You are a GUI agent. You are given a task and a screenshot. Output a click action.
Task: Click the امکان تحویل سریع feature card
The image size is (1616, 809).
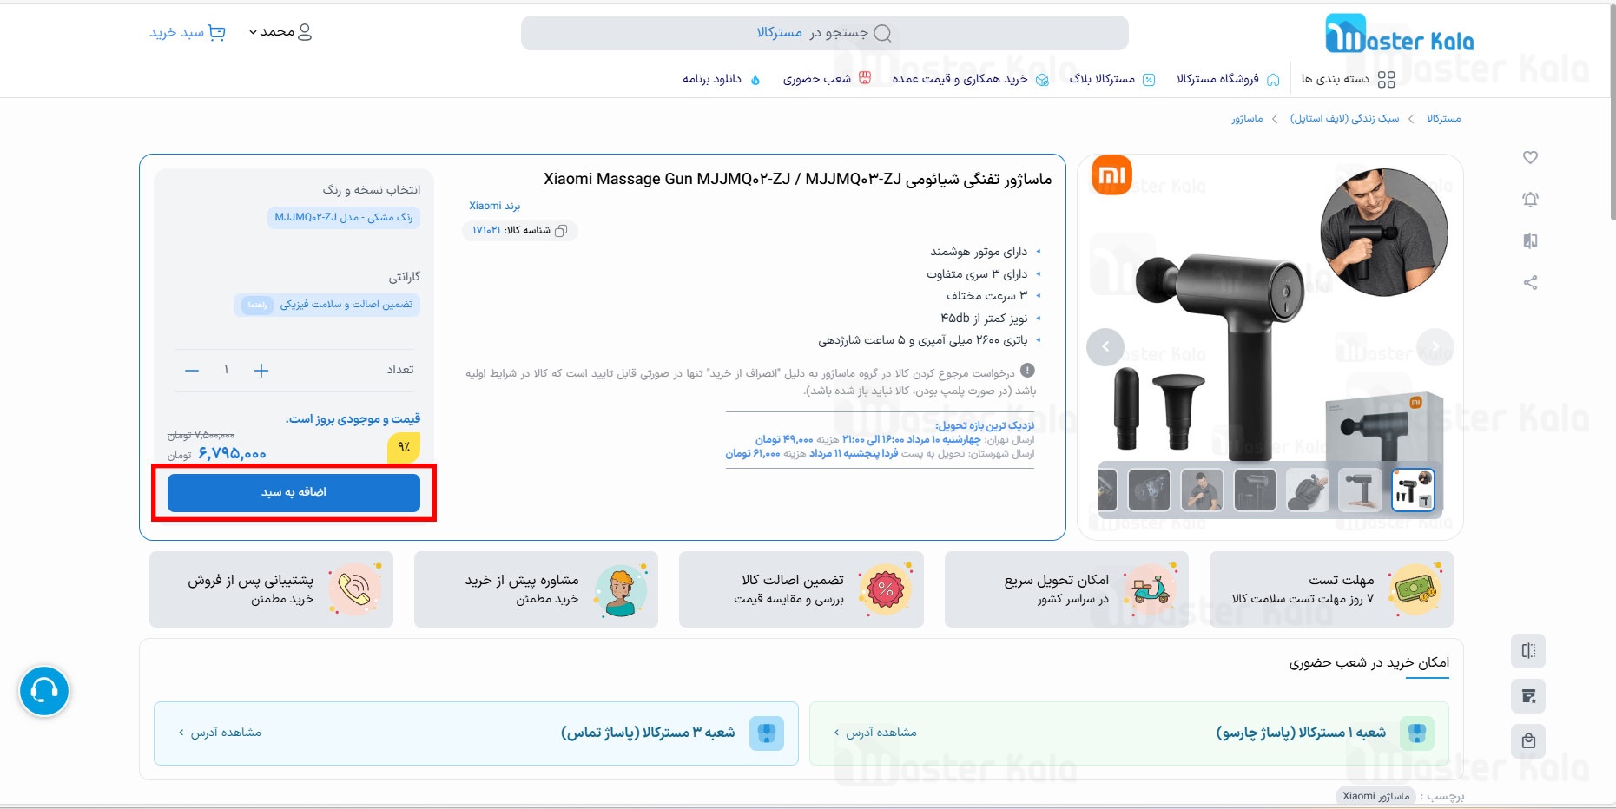coord(1066,589)
